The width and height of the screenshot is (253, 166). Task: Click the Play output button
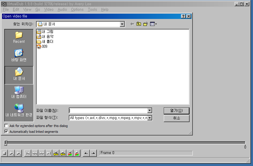pos(18,153)
